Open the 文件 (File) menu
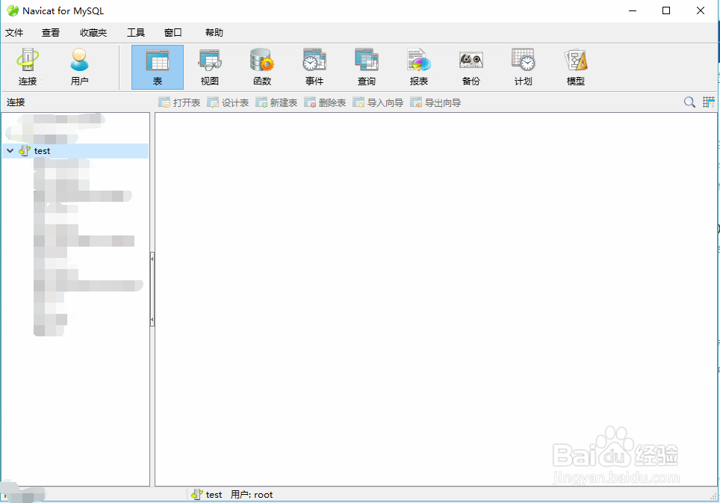The width and height of the screenshot is (720, 503). click(14, 33)
